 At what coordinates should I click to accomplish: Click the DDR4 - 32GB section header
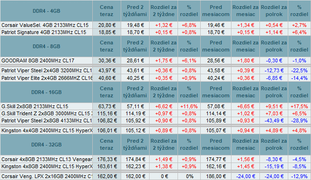point(46,145)
